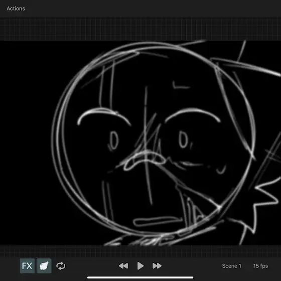This screenshot has height=281, width=281.
Task: Open the Scene 1 selector
Action: point(232,266)
